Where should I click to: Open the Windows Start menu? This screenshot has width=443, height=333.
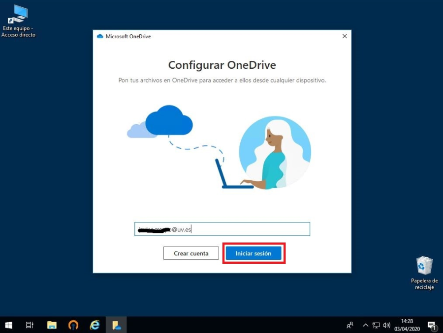9,325
